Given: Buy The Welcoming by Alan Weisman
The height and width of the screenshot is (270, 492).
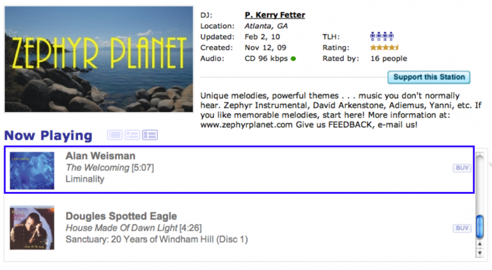Looking at the screenshot, I should point(461,167).
